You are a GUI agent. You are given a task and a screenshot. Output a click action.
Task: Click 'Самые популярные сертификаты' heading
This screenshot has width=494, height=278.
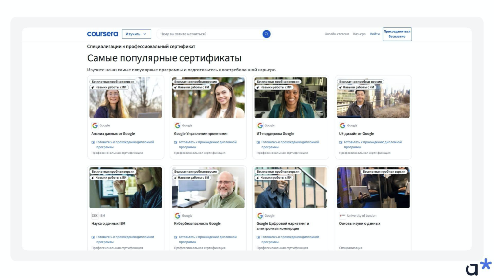(x=165, y=58)
